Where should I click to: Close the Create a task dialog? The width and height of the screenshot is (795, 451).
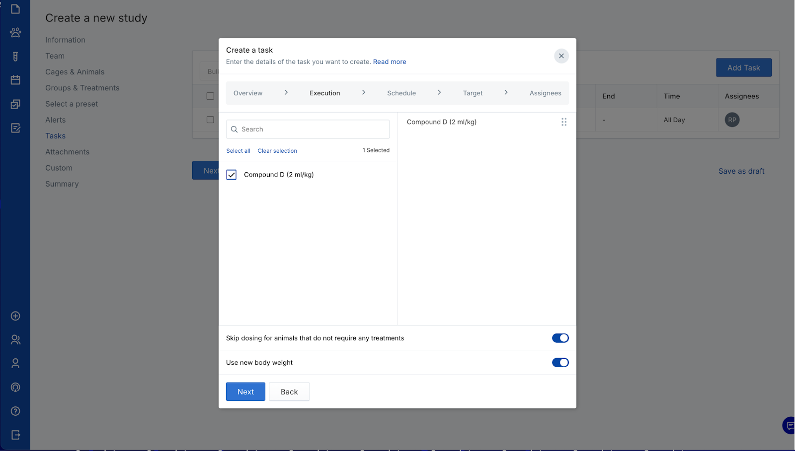(561, 56)
